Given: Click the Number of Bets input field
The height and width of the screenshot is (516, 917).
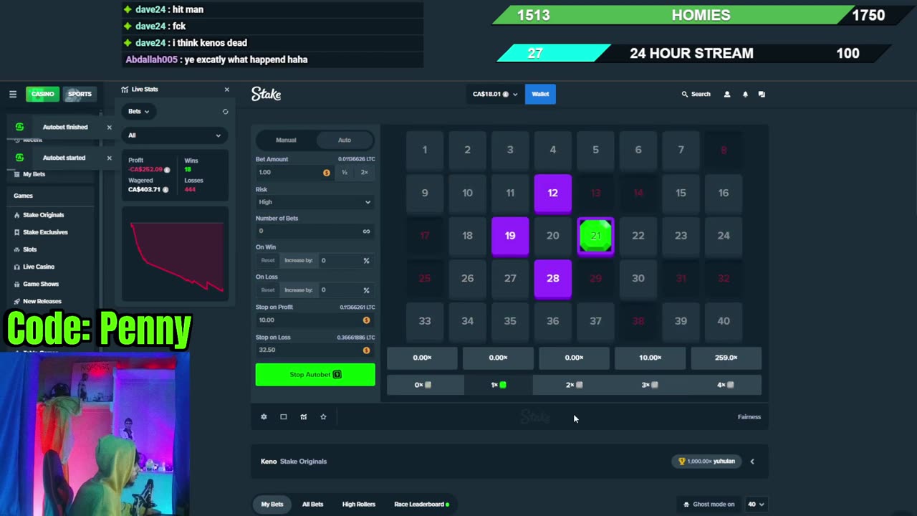Looking at the screenshot, I should tap(315, 231).
